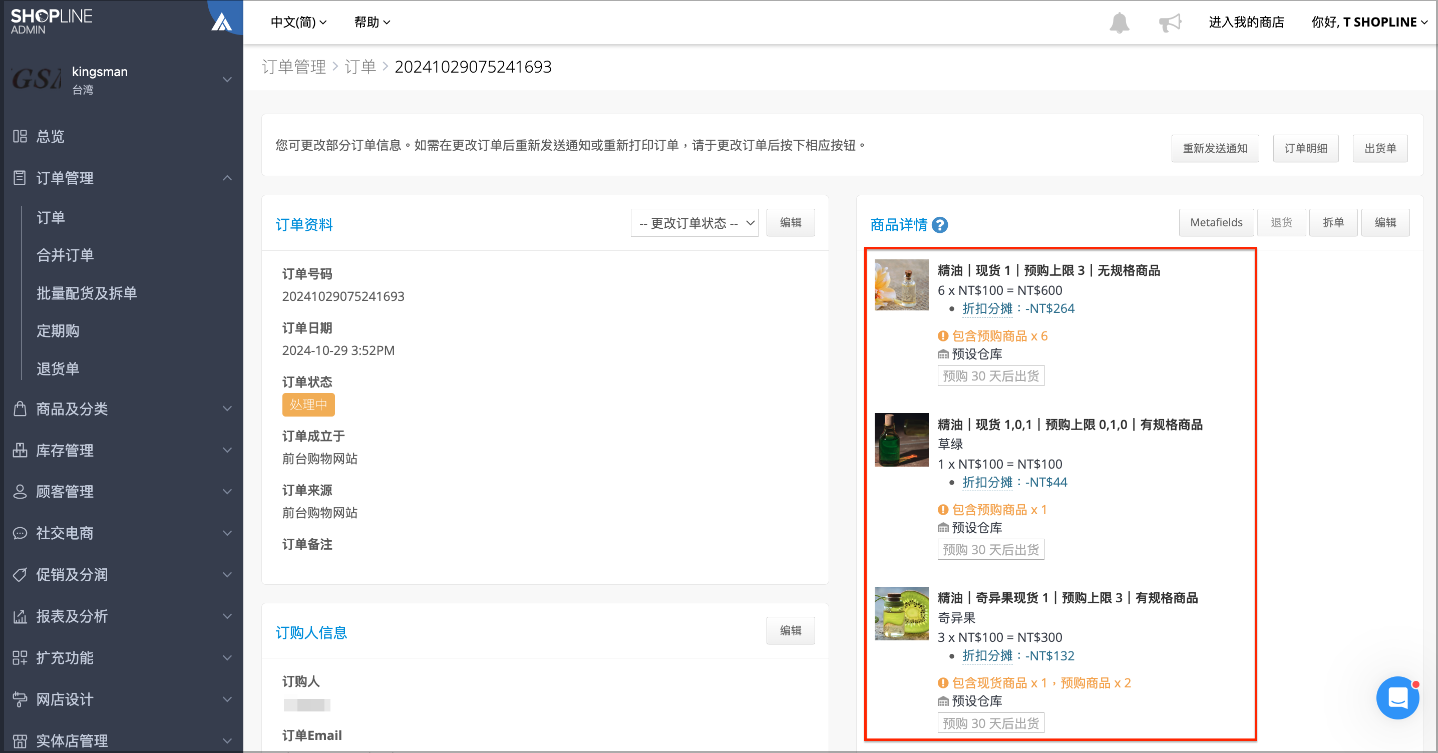
Task: Open the 合并订单 sidebar item
Action: click(65, 255)
